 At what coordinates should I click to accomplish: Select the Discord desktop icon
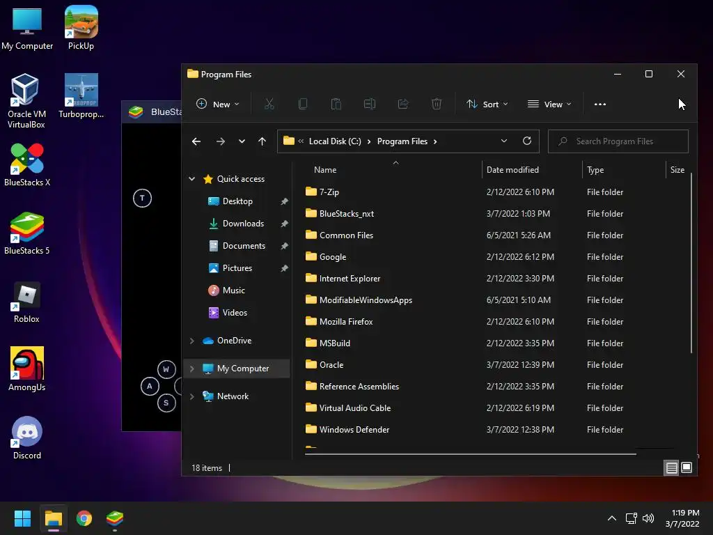click(27, 437)
